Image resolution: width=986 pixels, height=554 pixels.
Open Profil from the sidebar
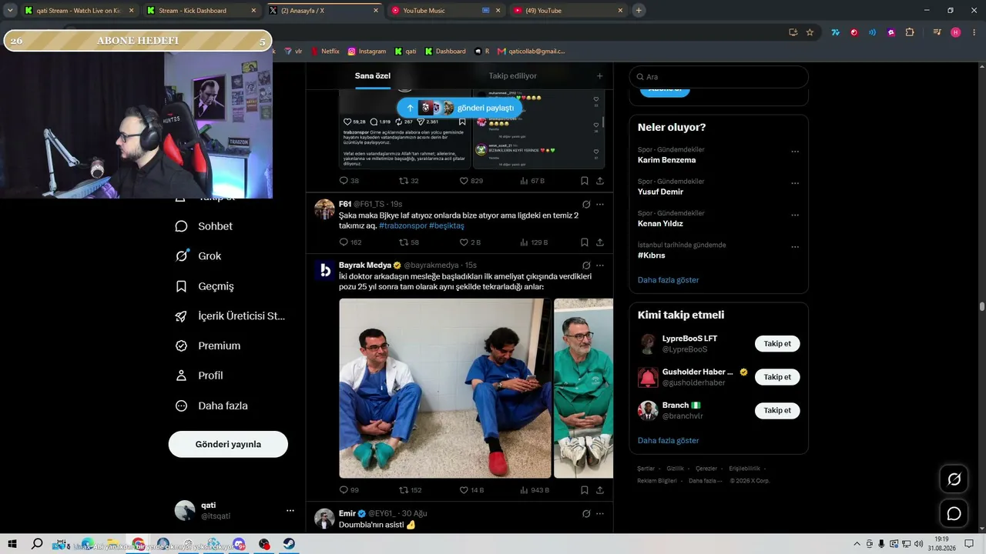(x=199, y=375)
